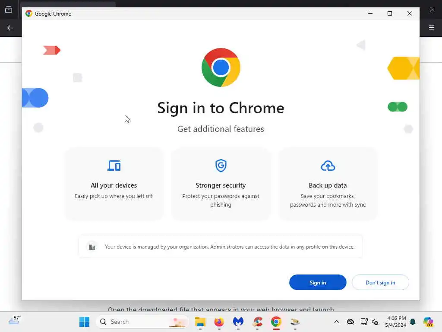Click the tab overview icon in the background window
This screenshot has width=442, height=332.
(x=9, y=10)
